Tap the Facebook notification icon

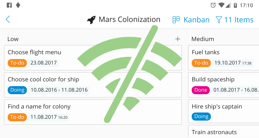click(x=9, y=5)
